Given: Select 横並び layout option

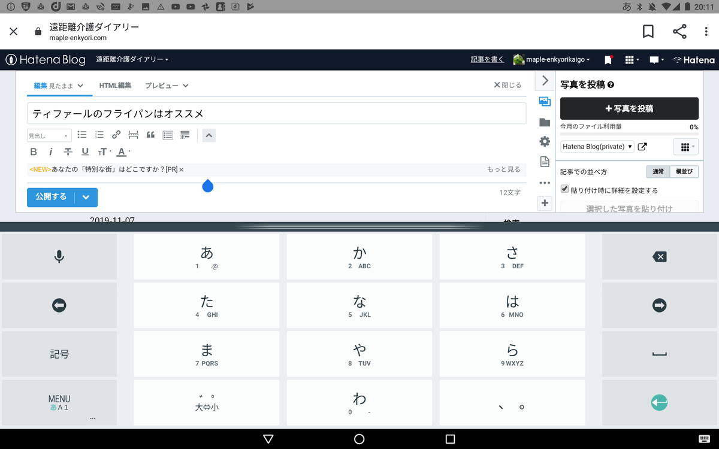Looking at the screenshot, I should [684, 172].
